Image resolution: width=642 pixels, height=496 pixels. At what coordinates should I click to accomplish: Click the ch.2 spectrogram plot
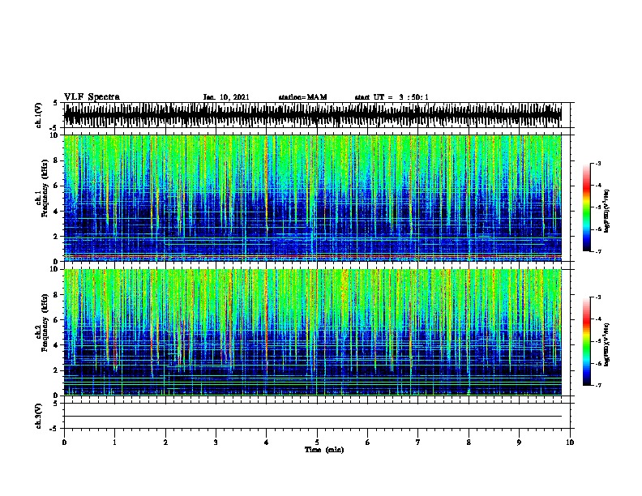[313, 332]
